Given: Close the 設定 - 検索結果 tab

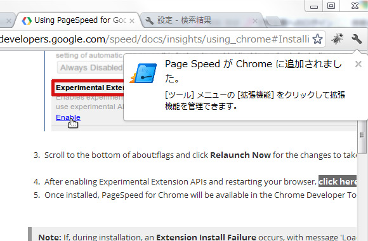Looking at the screenshot, I should (x=255, y=21).
